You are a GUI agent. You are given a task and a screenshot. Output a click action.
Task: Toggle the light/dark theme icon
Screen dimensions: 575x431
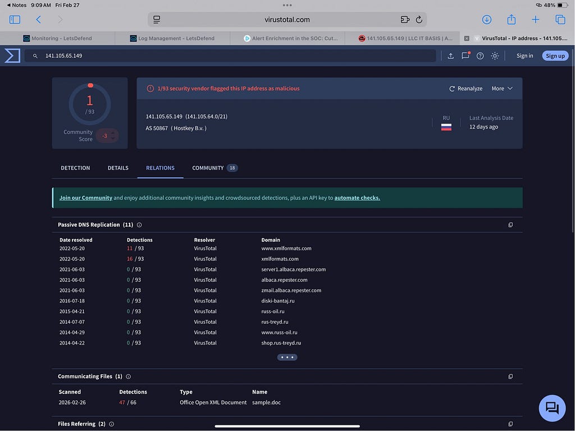(x=495, y=56)
